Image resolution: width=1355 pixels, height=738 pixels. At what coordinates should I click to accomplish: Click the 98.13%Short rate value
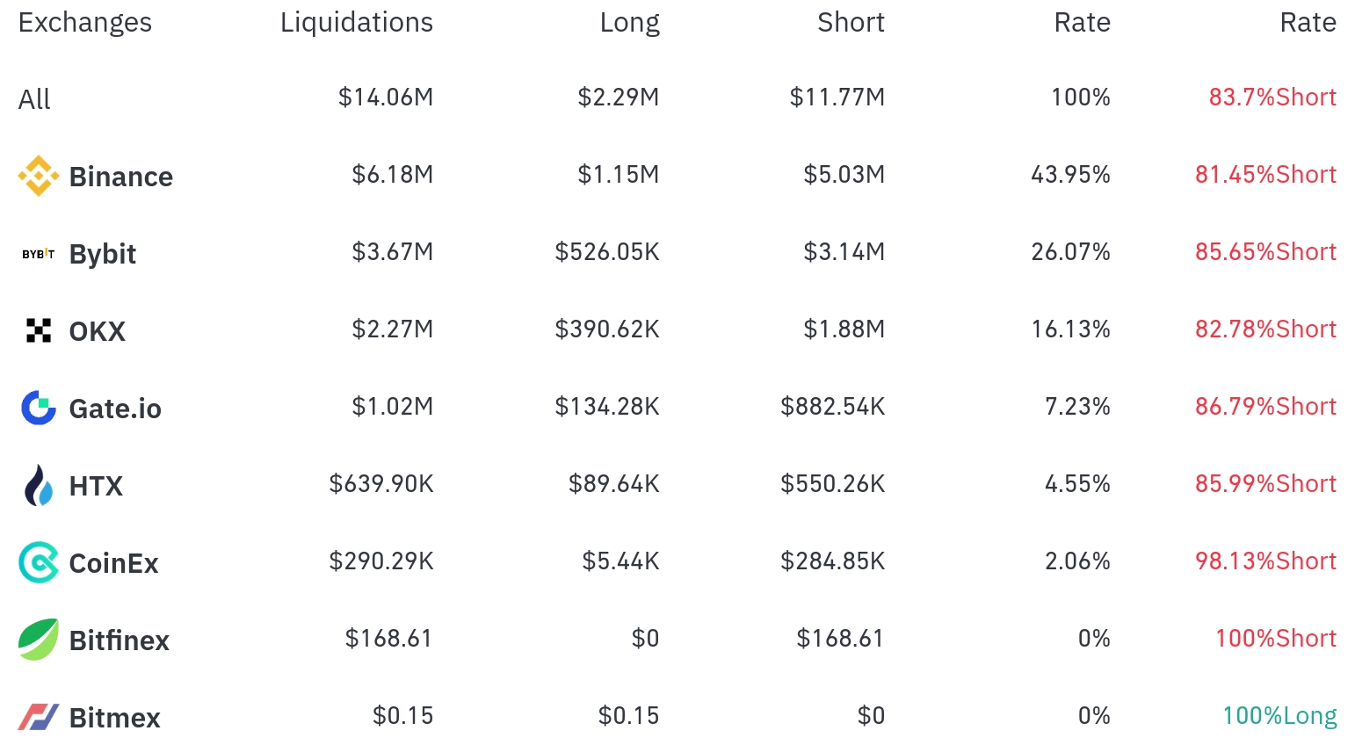[x=1266, y=561]
